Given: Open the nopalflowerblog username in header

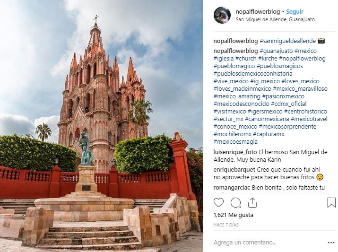Looking at the screenshot, I should click(258, 12).
